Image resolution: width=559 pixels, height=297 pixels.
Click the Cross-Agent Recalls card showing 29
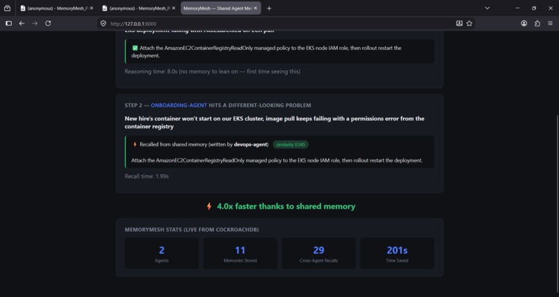[x=319, y=253]
